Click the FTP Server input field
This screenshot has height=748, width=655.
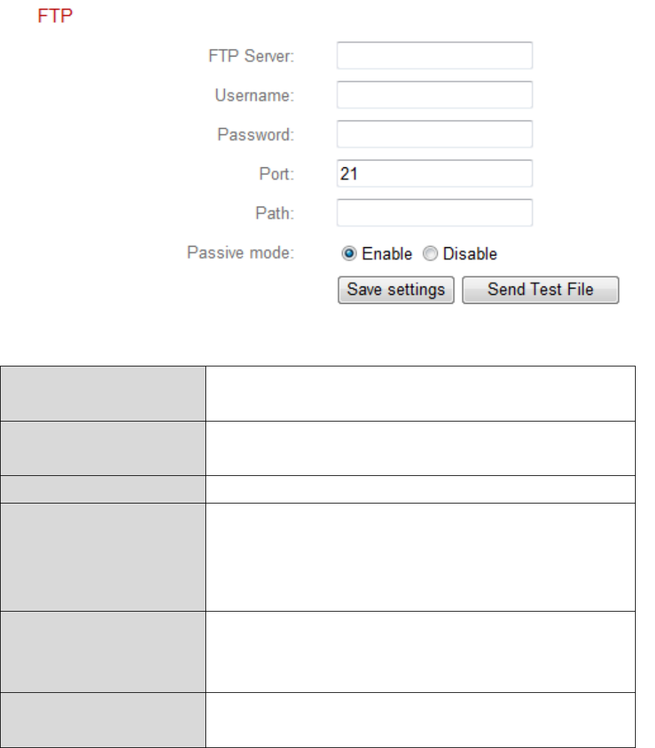[434, 56]
